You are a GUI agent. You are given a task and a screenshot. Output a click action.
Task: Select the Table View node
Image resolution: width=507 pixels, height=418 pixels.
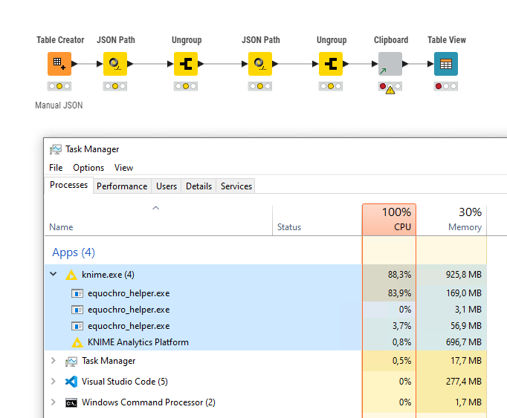pyautogui.click(x=446, y=64)
